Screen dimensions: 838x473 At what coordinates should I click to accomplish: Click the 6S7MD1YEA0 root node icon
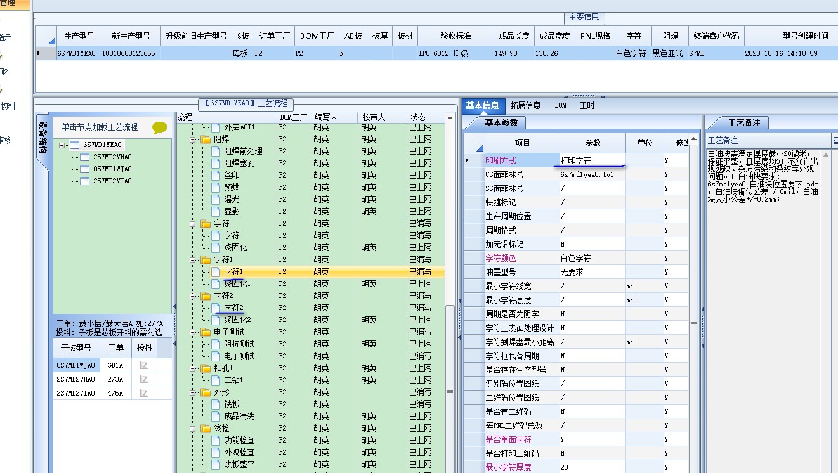click(x=74, y=145)
